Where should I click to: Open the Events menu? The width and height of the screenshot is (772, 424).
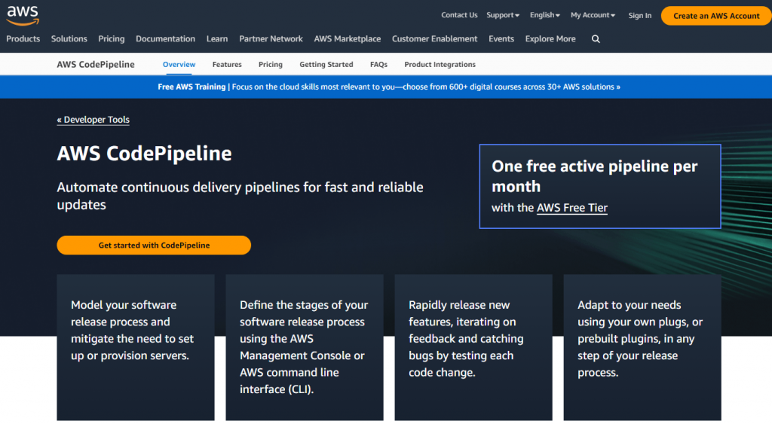[501, 39]
